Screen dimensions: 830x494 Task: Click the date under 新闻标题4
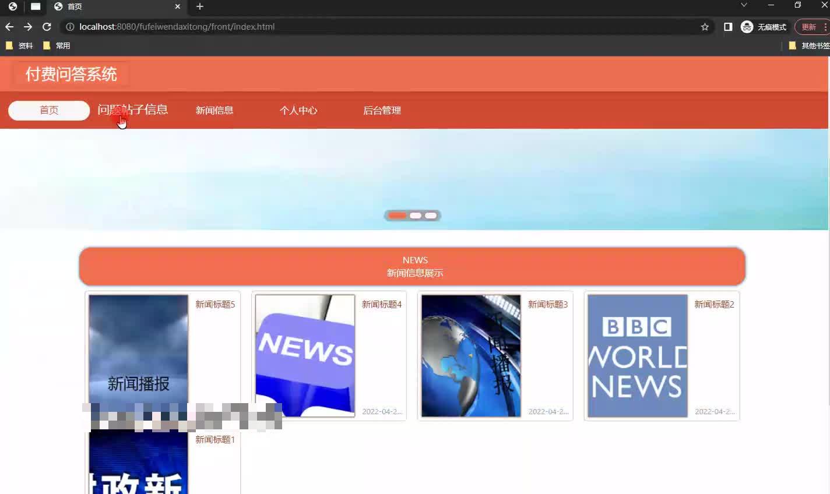pos(382,411)
